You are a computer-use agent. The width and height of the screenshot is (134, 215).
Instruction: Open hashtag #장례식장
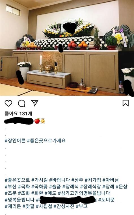click(90, 186)
